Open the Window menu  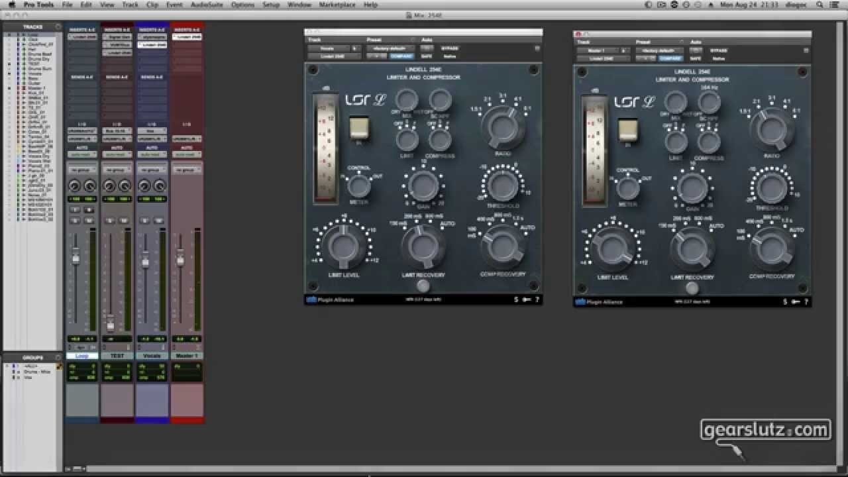(299, 5)
